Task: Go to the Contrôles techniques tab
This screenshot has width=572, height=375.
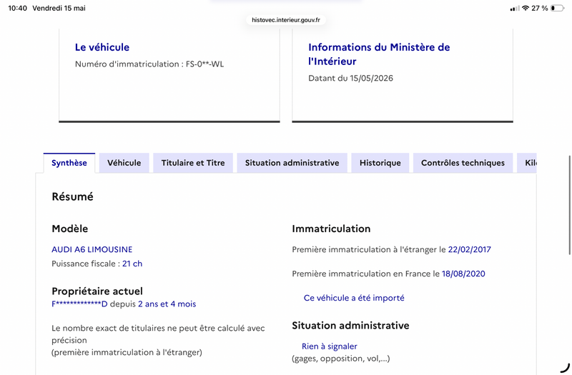Action: tap(463, 163)
